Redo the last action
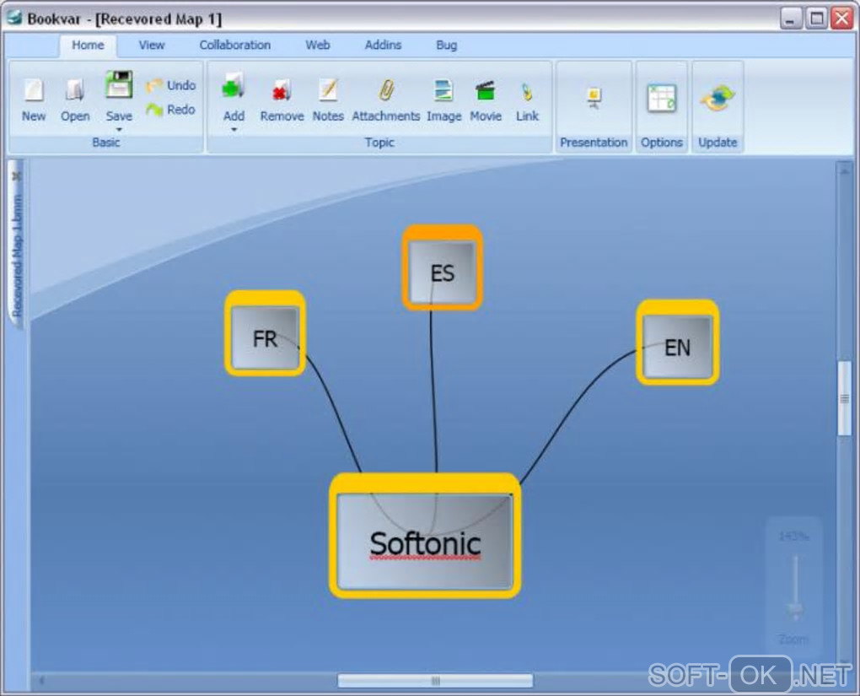860x696 pixels. pyautogui.click(x=171, y=109)
